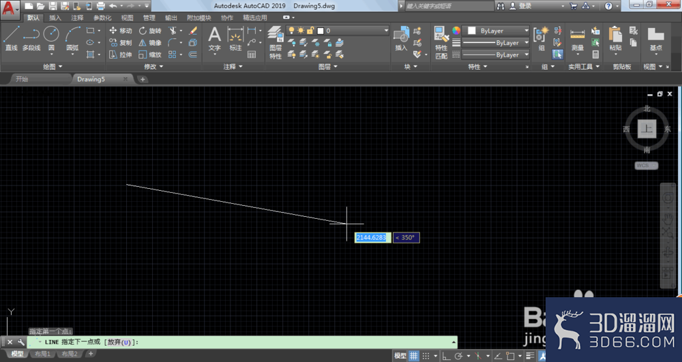Click the Save icon in quick access toolbar
The height and width of the screenshot is (362, 682).
(53, 5)
